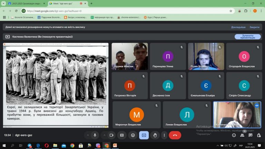Open the Біологія Остапченк... bookmark
This screenshot has height=149, width=265.
tap(23, 17)
